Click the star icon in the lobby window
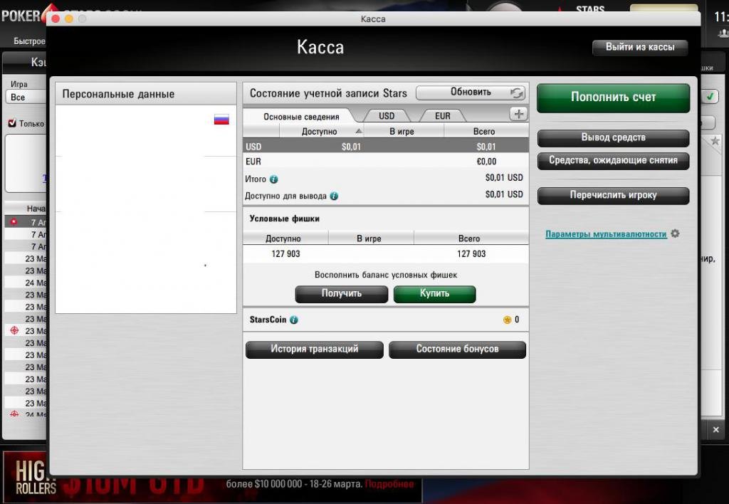 click(x=715, y=142)
